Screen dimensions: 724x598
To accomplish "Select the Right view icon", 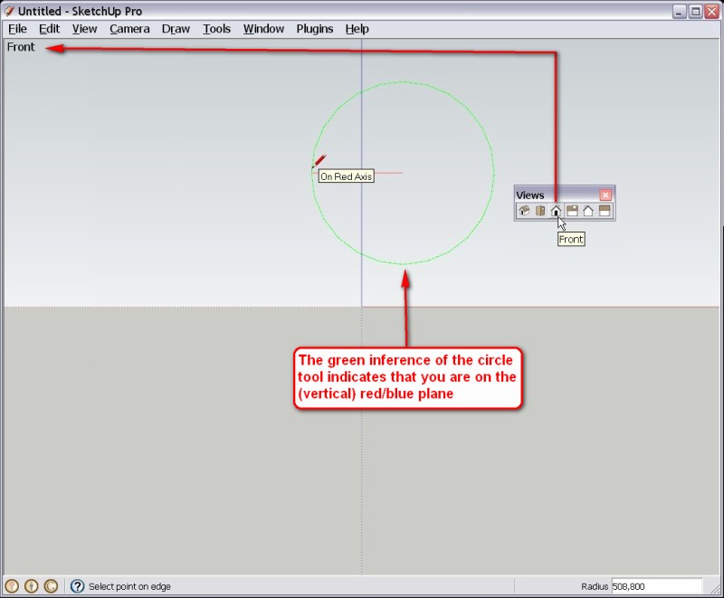I will tap(572, 211).
